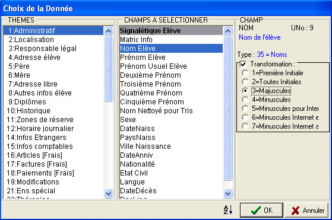The width and height of the screenshot is (332, 220).
Task: Click the CHAMPS list scrollbar thumb
Action: (x=228, y=109)
